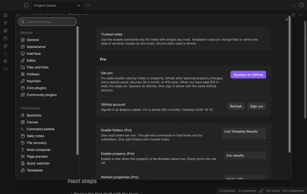Toggle the left sidebar icon
This screenshot has height=194, width=307.
click(x=26, y=5)
